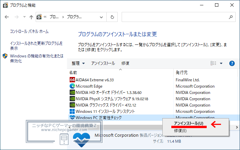Click the search magnifier icon
The width and height of the screenshot is (240, 150).
231,17
